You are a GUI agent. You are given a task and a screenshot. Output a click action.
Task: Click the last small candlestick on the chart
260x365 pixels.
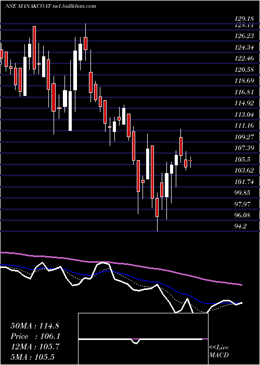point(190,161)
